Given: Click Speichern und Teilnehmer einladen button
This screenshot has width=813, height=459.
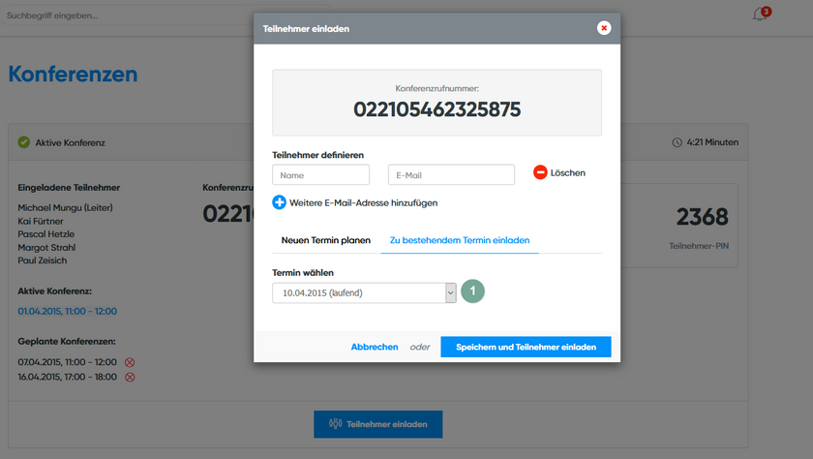Looking at the screenshot, I should (526, 347).
